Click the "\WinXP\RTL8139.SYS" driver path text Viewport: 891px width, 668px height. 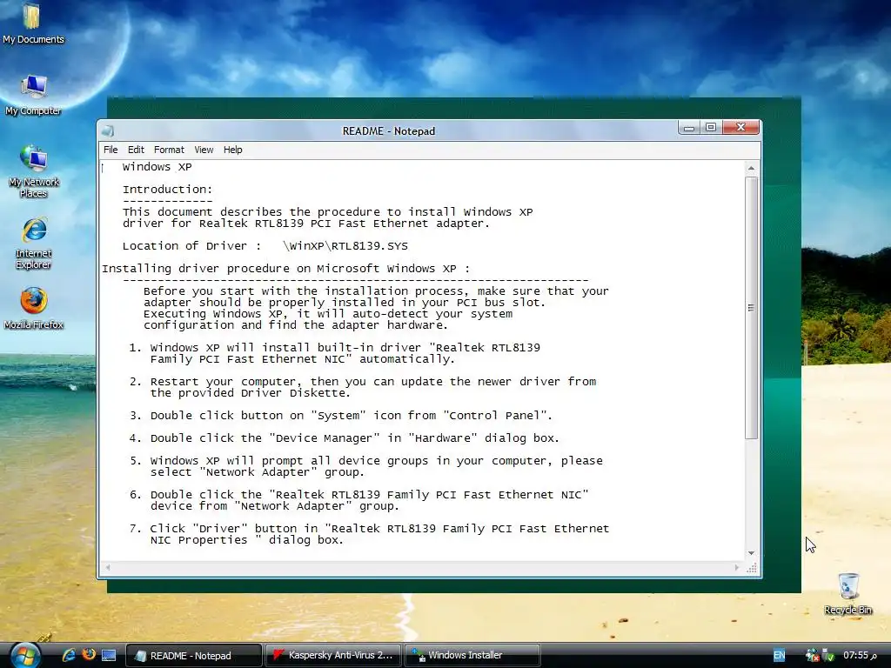(345, 246)
